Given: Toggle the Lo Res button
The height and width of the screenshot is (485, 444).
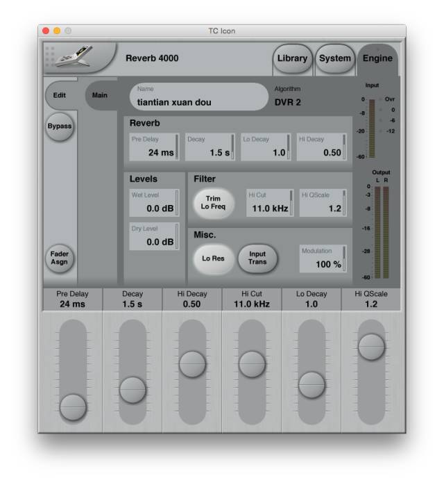Looking at the screenshot, I should tap(214, 258).
